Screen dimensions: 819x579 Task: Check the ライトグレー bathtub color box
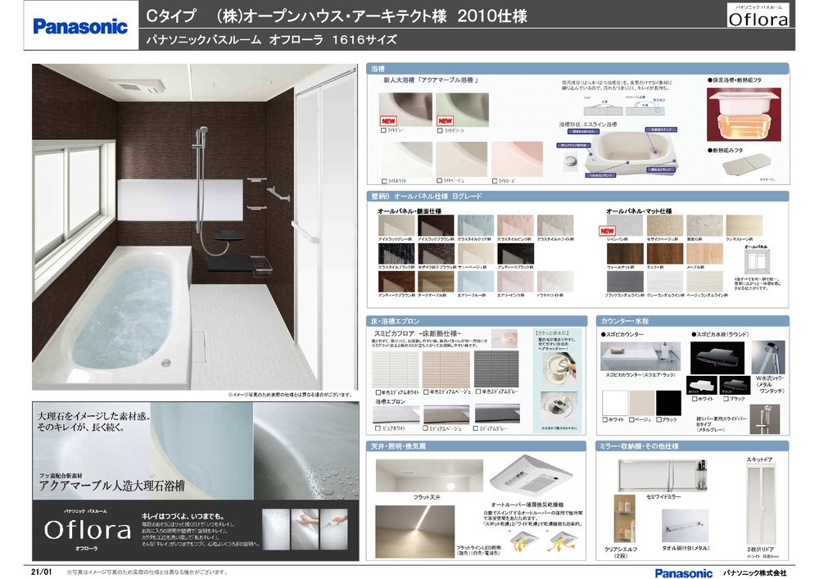(x=384, y=130)
